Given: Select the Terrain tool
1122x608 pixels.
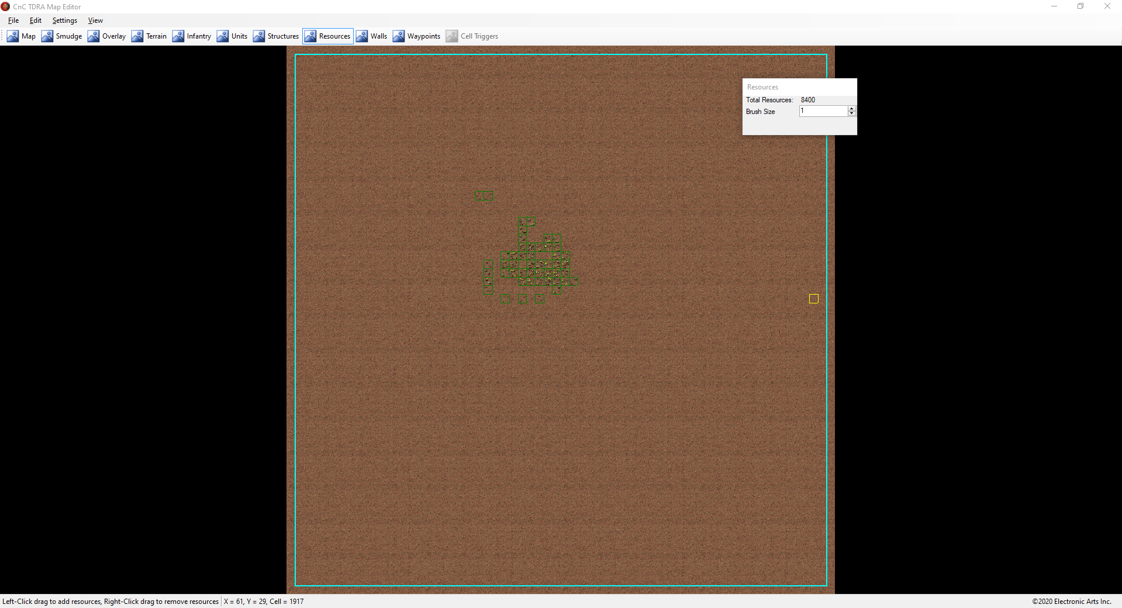Looking at the screenshot, I should click(x=149, y=36).
